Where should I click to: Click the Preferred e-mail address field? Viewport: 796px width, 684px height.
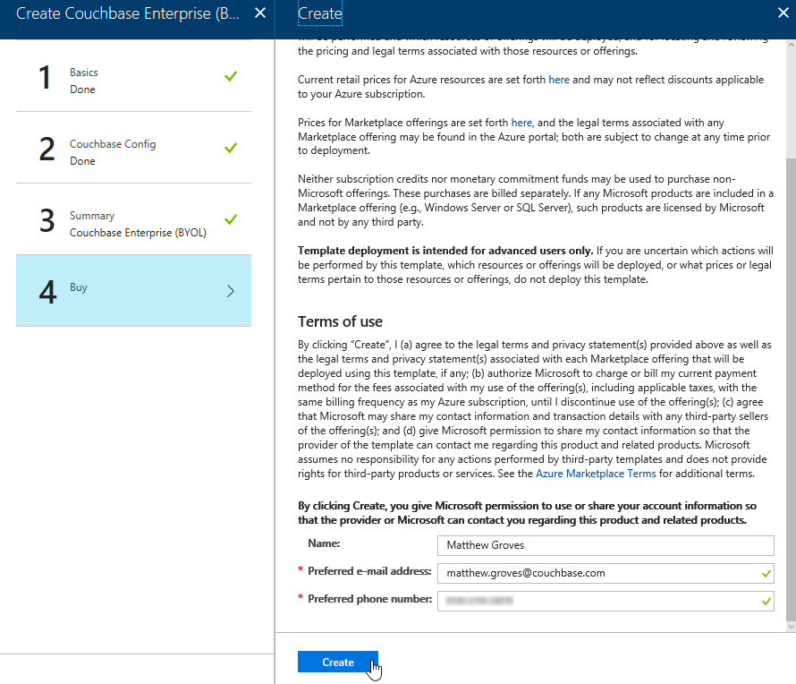coord(605,573)
